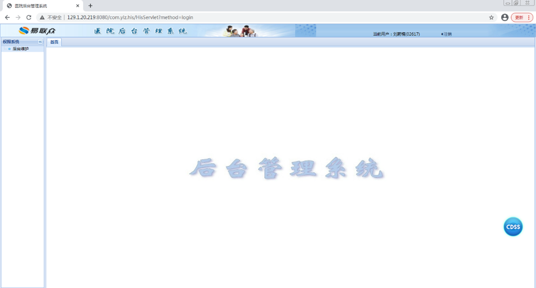The height and width of the screenshot is (288, 536).
Task: Click the 医院后台管理系统 banner title
Action: point(141,31)
